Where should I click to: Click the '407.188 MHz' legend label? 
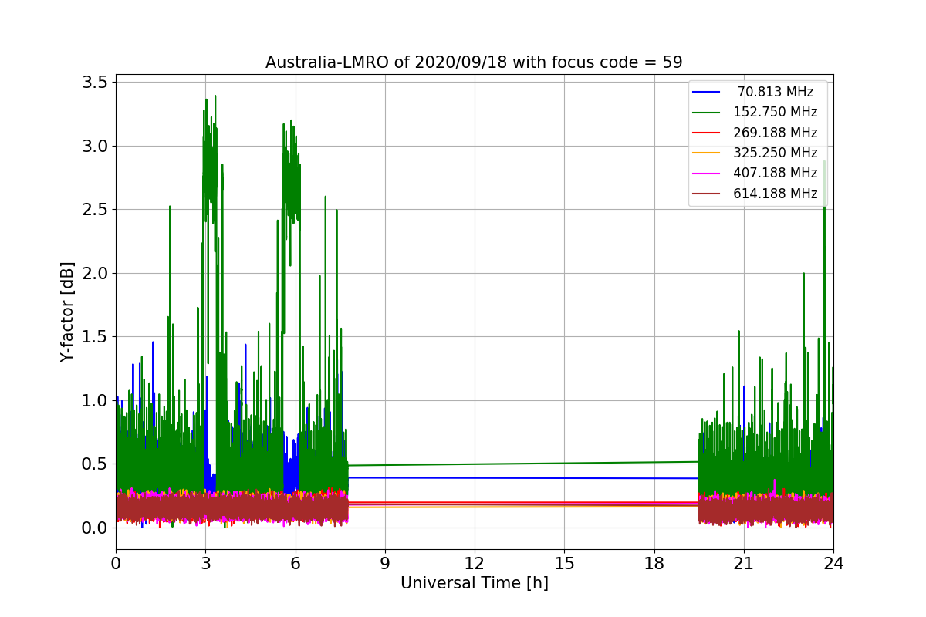click(776, 173)
